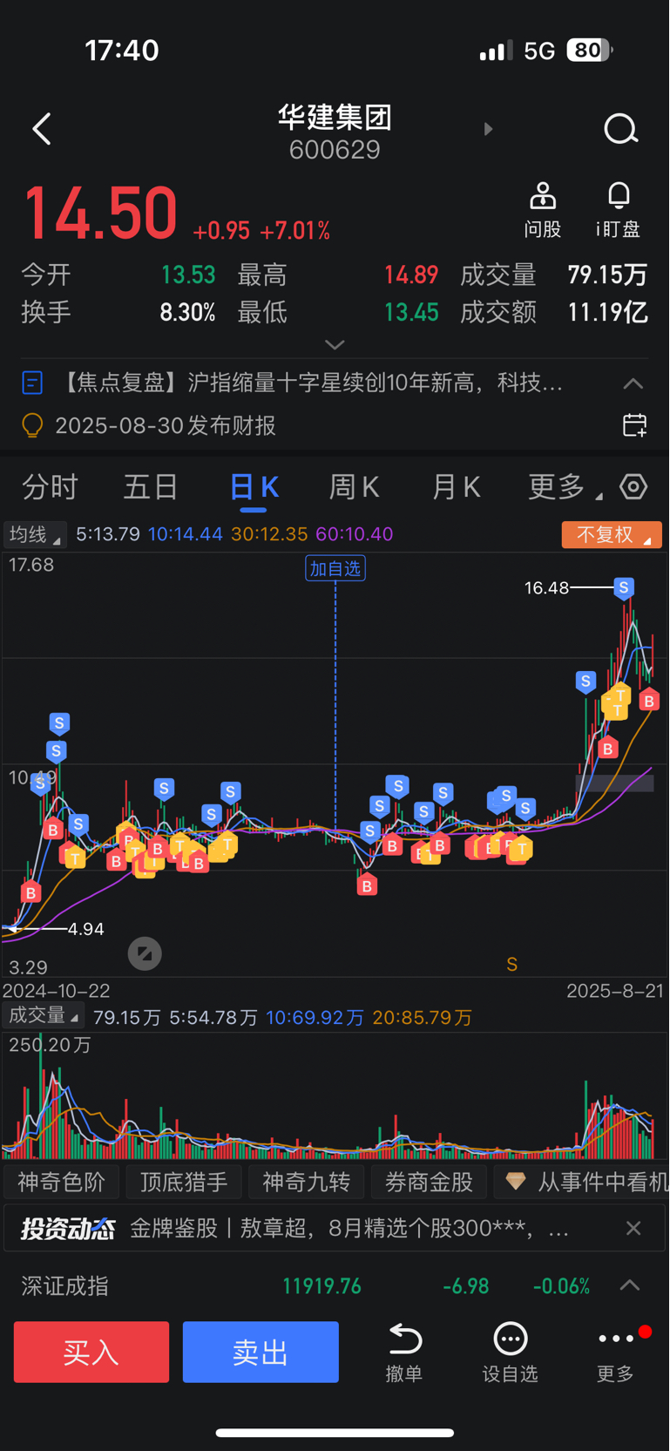
Task: Tap 成交额 11.19亿 value
Action: [607, 312]
